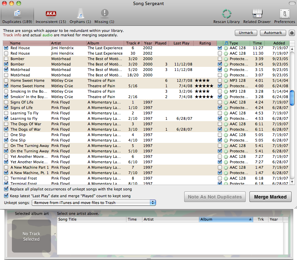Toggle the Related Drawer
297x260 pixels.
(257, 17)
